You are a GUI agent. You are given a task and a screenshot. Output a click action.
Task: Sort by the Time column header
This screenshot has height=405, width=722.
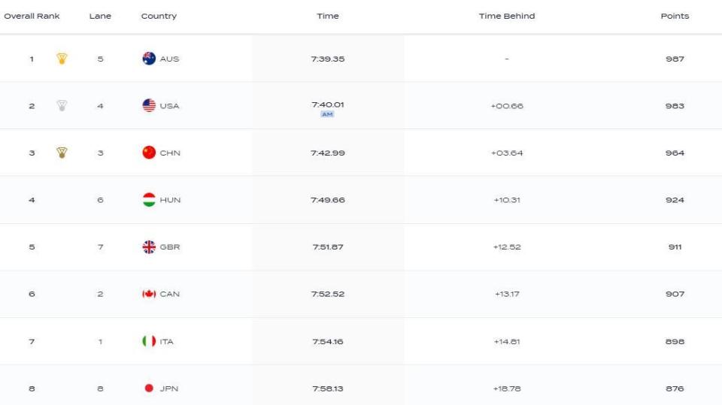(x=328, y=16)
